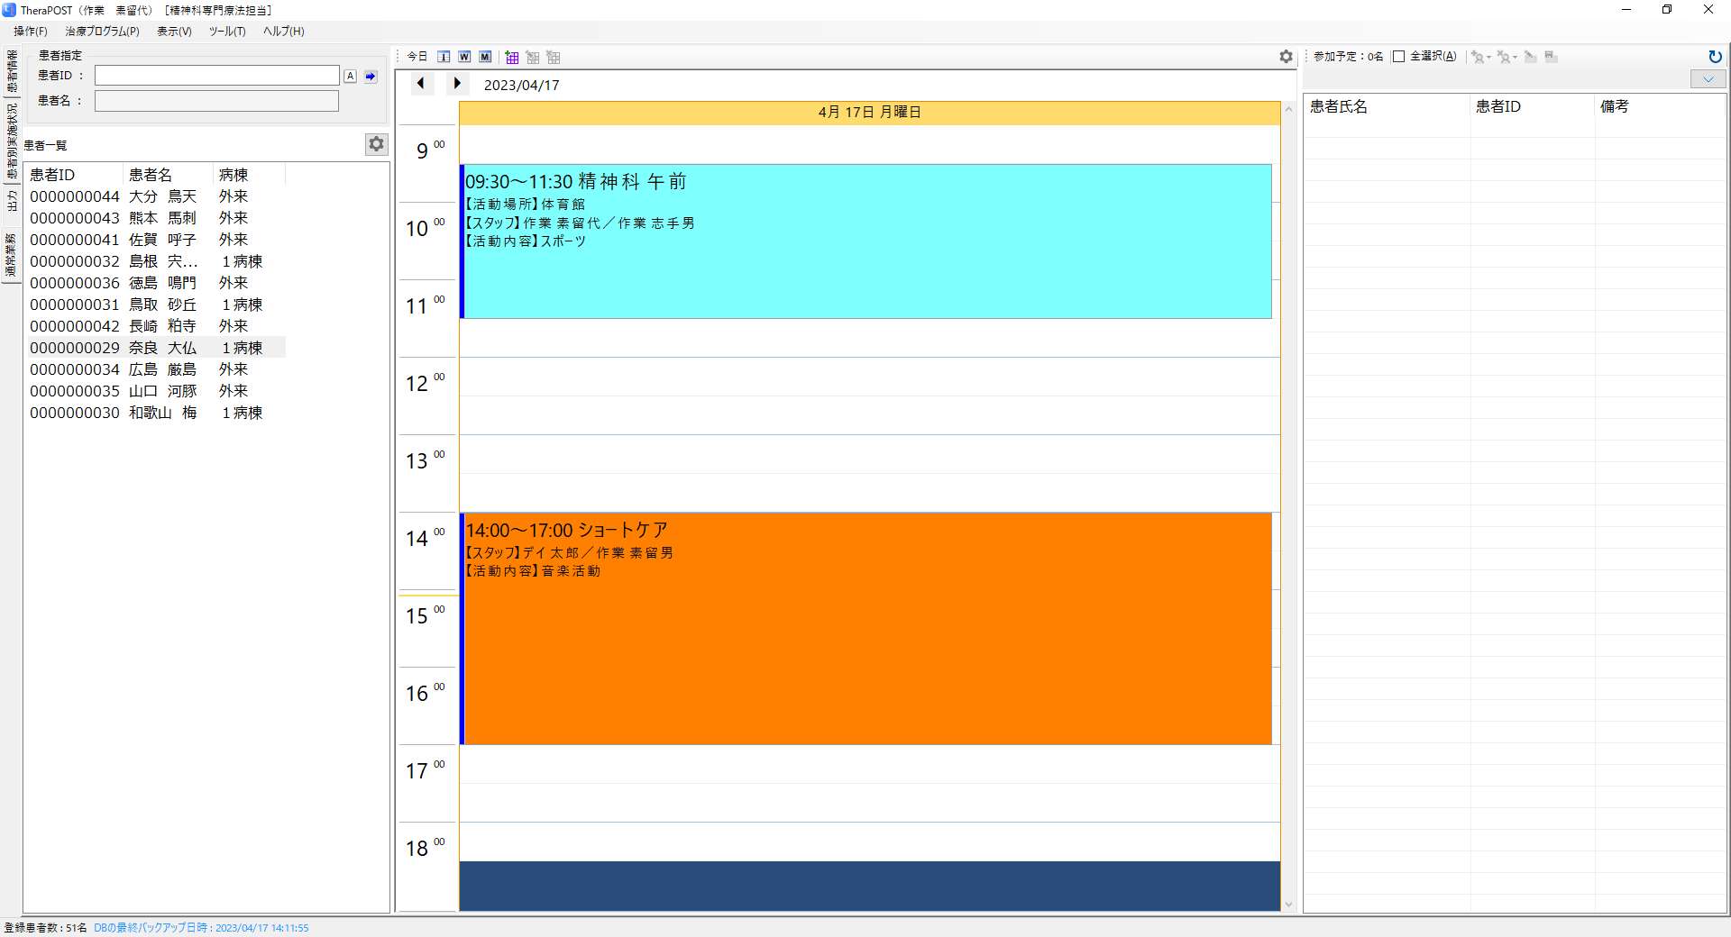Go to previous day arrow
The height and width of the screenshot is (937, 1731).
[421, 84]
